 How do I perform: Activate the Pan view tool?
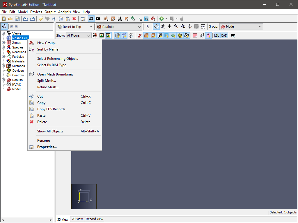[170, 26]
